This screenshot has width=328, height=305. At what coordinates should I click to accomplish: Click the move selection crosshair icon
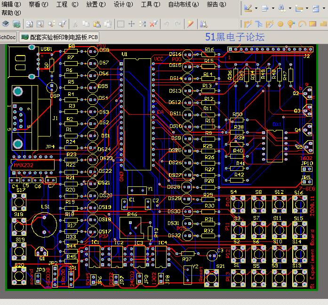point(131,24)
